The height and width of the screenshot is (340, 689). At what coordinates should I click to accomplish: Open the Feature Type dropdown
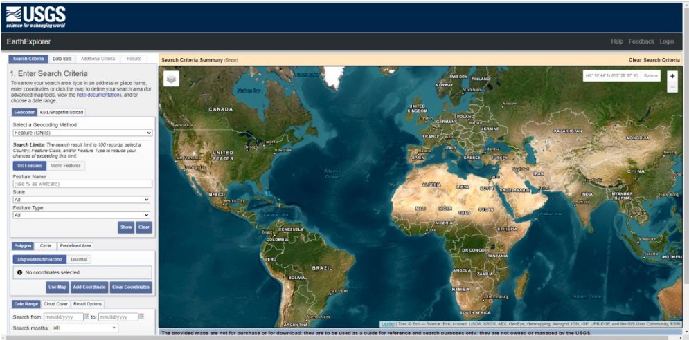81,216
